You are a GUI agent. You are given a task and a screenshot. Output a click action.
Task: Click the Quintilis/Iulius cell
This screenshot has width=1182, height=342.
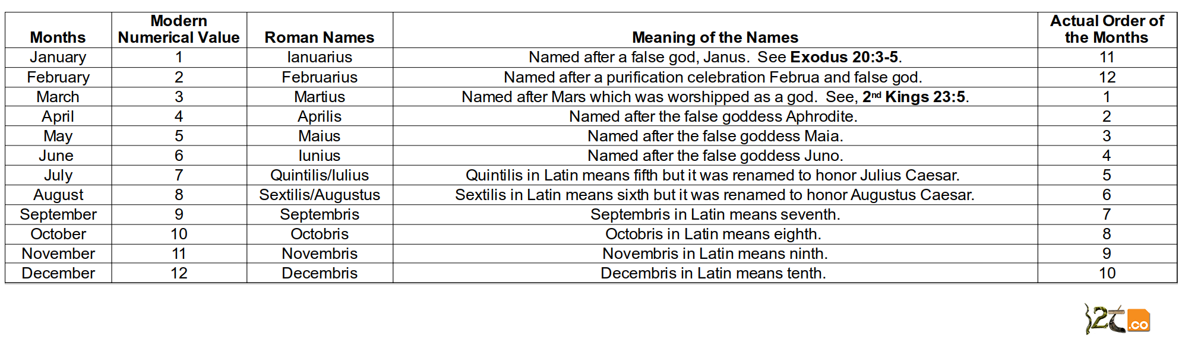pyautogui.click(x=320, y=175)
